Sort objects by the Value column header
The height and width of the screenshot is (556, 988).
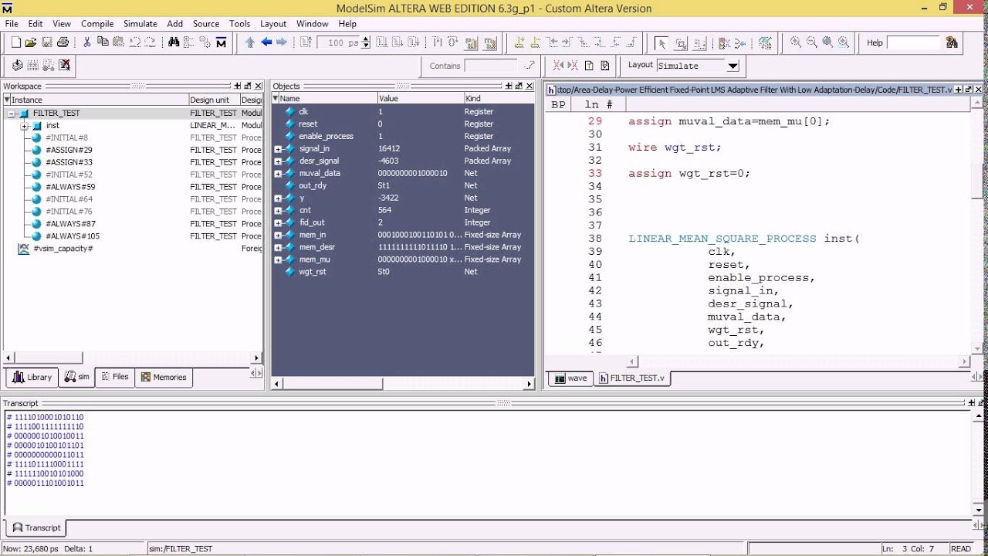420,99
